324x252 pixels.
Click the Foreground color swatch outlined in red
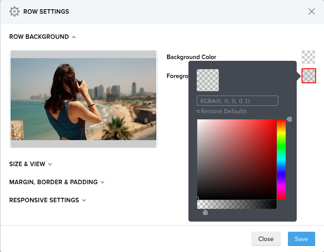309,76
